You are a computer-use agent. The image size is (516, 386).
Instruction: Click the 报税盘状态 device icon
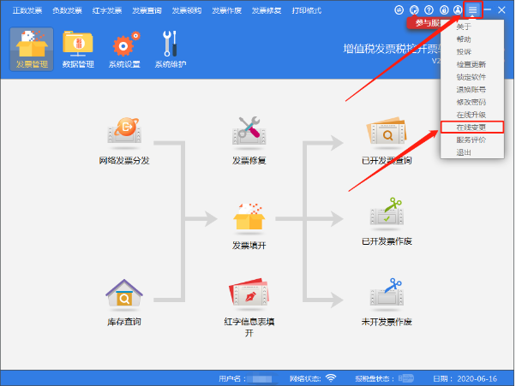(406, 378)
